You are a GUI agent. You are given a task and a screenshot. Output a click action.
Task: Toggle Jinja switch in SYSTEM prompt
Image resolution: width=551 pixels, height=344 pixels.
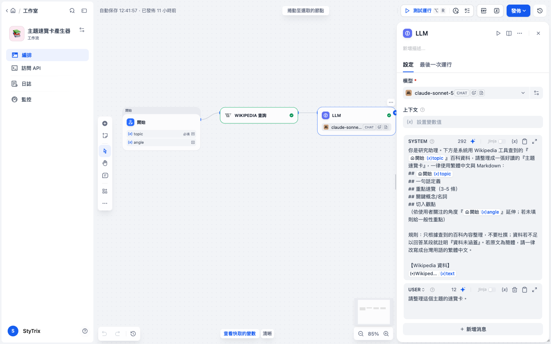tap(502, 141)
